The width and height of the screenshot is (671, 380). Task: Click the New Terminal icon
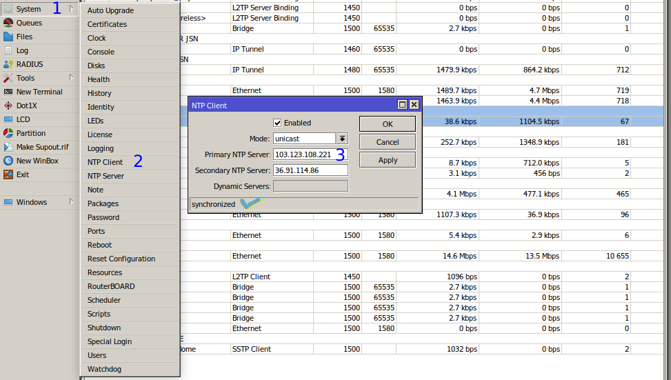(x=8, y=92)
